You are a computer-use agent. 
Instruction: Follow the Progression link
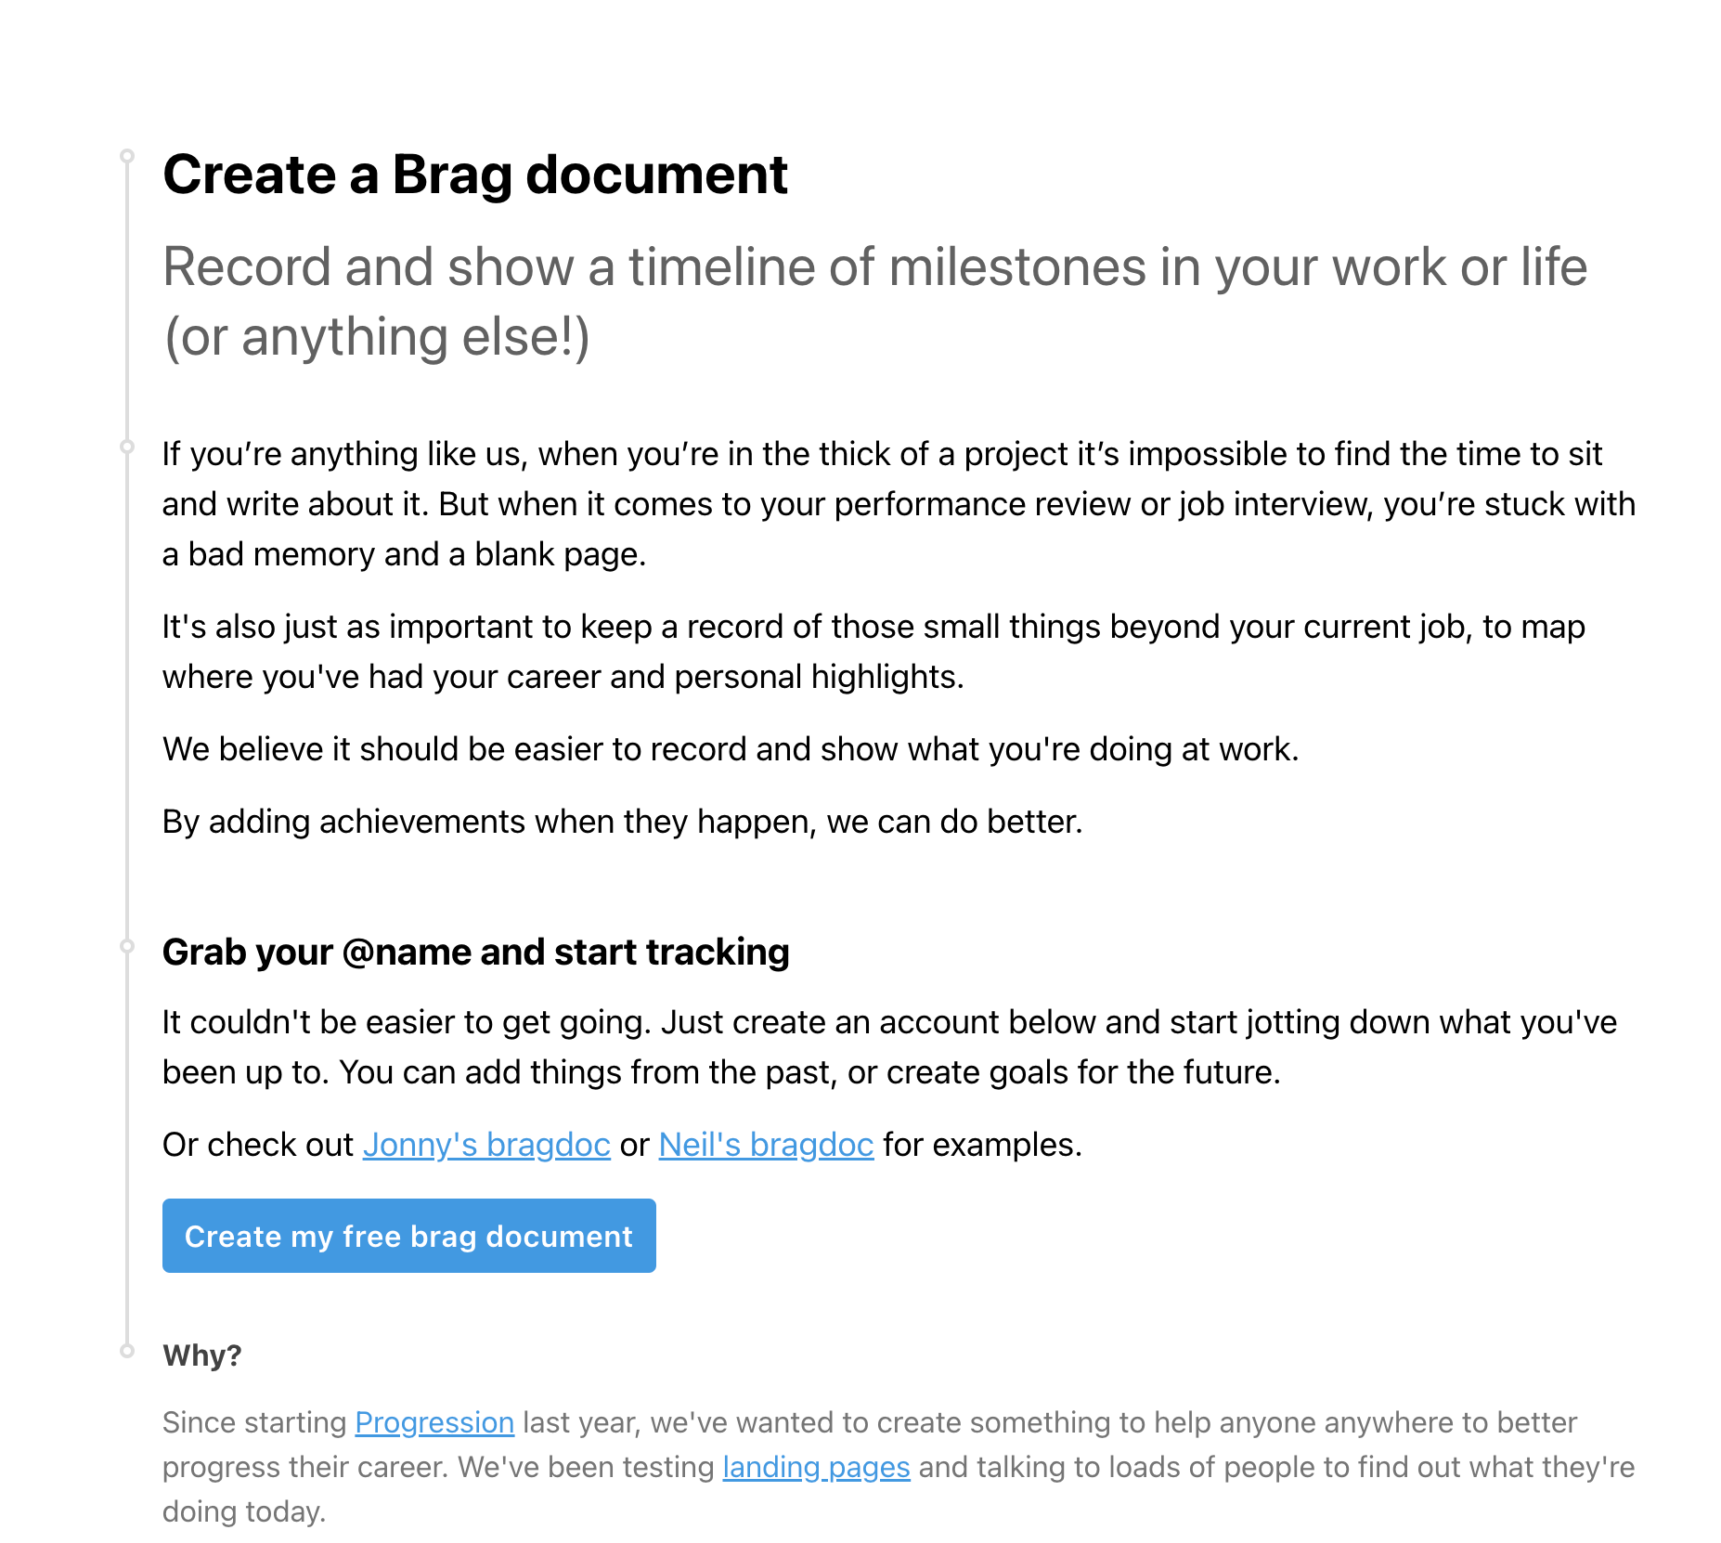434,1422
